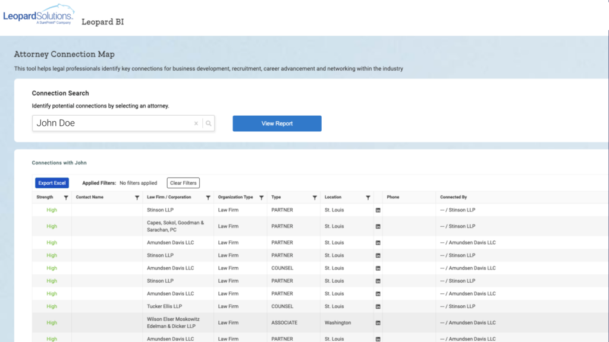Click the Connected By column header
This screenshot has width=609, height=342.
click(x=454, y=197)
